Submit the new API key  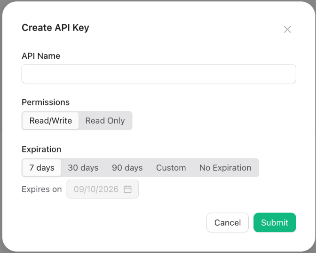[275, 222]
